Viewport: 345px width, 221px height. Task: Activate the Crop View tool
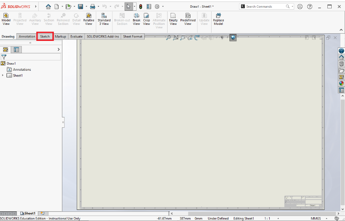click(146, 18)
